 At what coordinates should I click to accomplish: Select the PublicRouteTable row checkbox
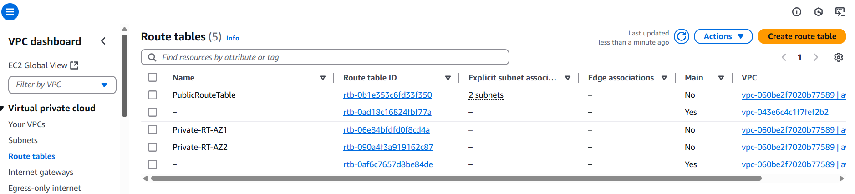tap(153, 95)
